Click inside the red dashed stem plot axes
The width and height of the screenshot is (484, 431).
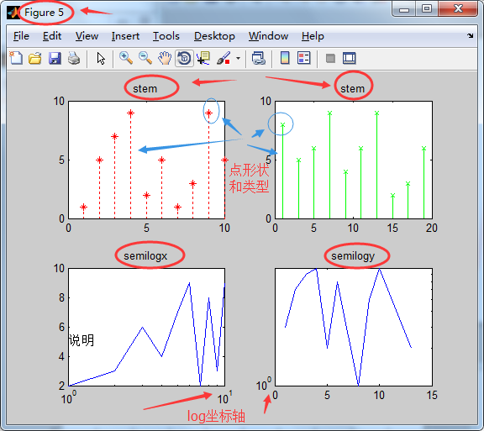point(146,160)
